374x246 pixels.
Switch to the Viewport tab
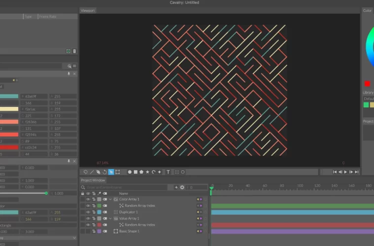pos(88,10)
